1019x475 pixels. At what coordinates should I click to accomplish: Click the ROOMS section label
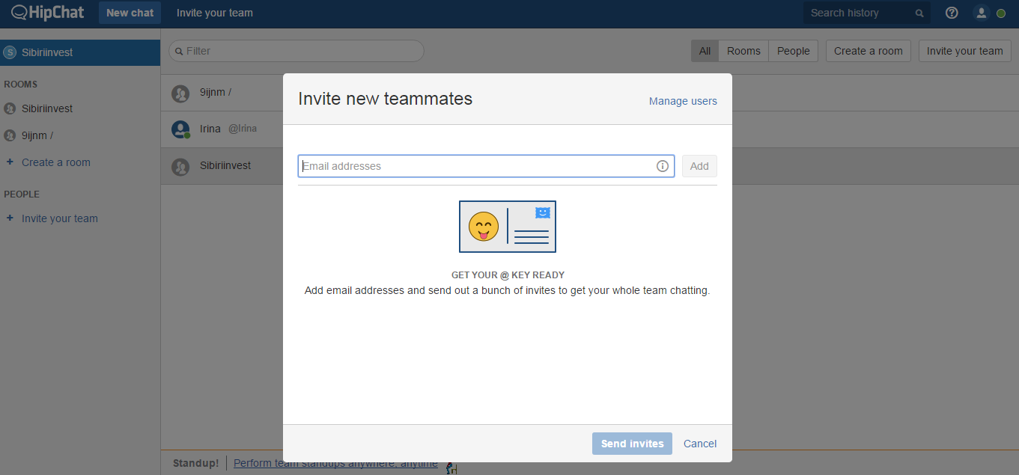(x=21, y=85)
